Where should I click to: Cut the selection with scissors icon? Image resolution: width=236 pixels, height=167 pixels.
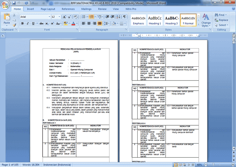coord(14,15)
